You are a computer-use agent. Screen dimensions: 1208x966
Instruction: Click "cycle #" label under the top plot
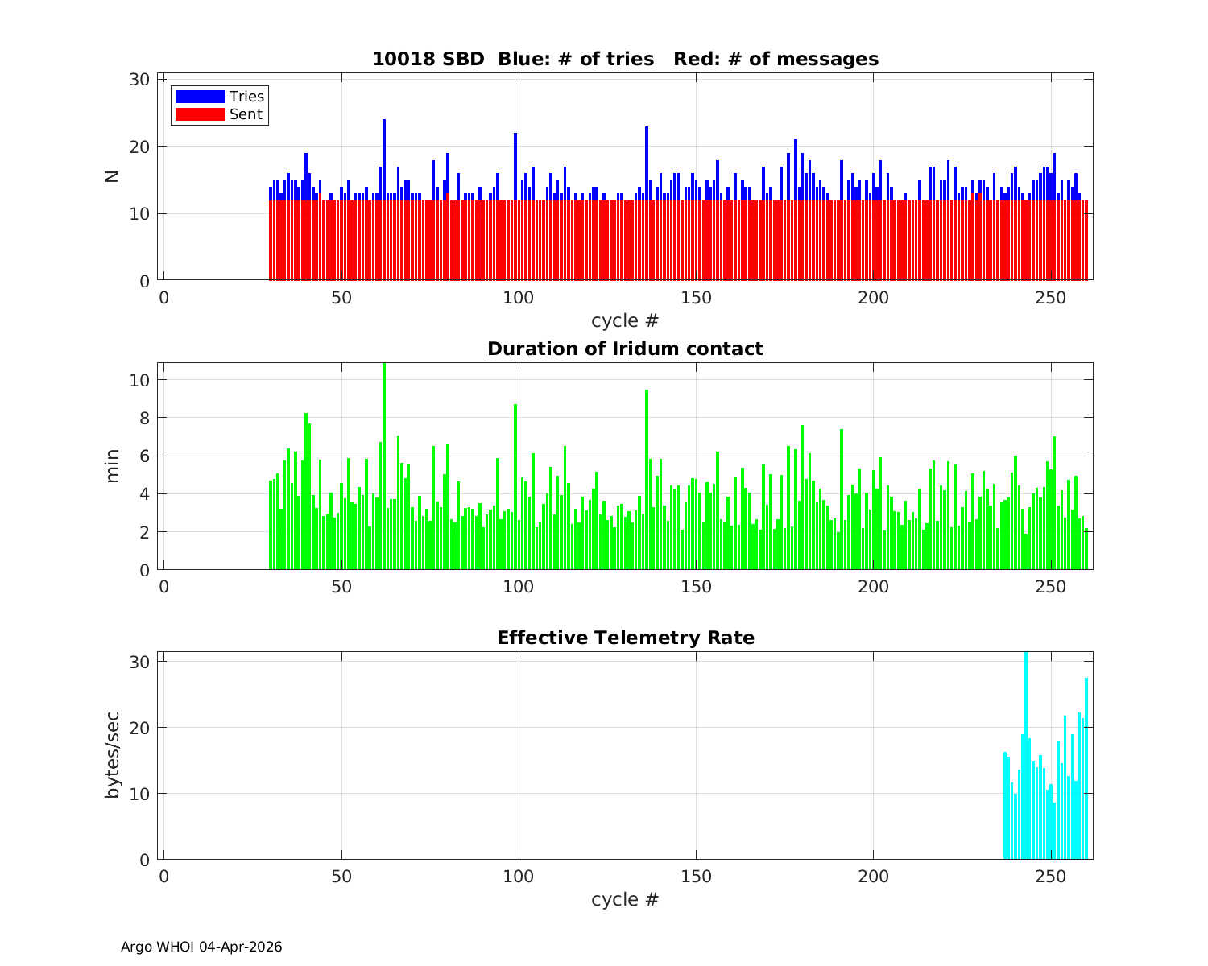[625, 320]
